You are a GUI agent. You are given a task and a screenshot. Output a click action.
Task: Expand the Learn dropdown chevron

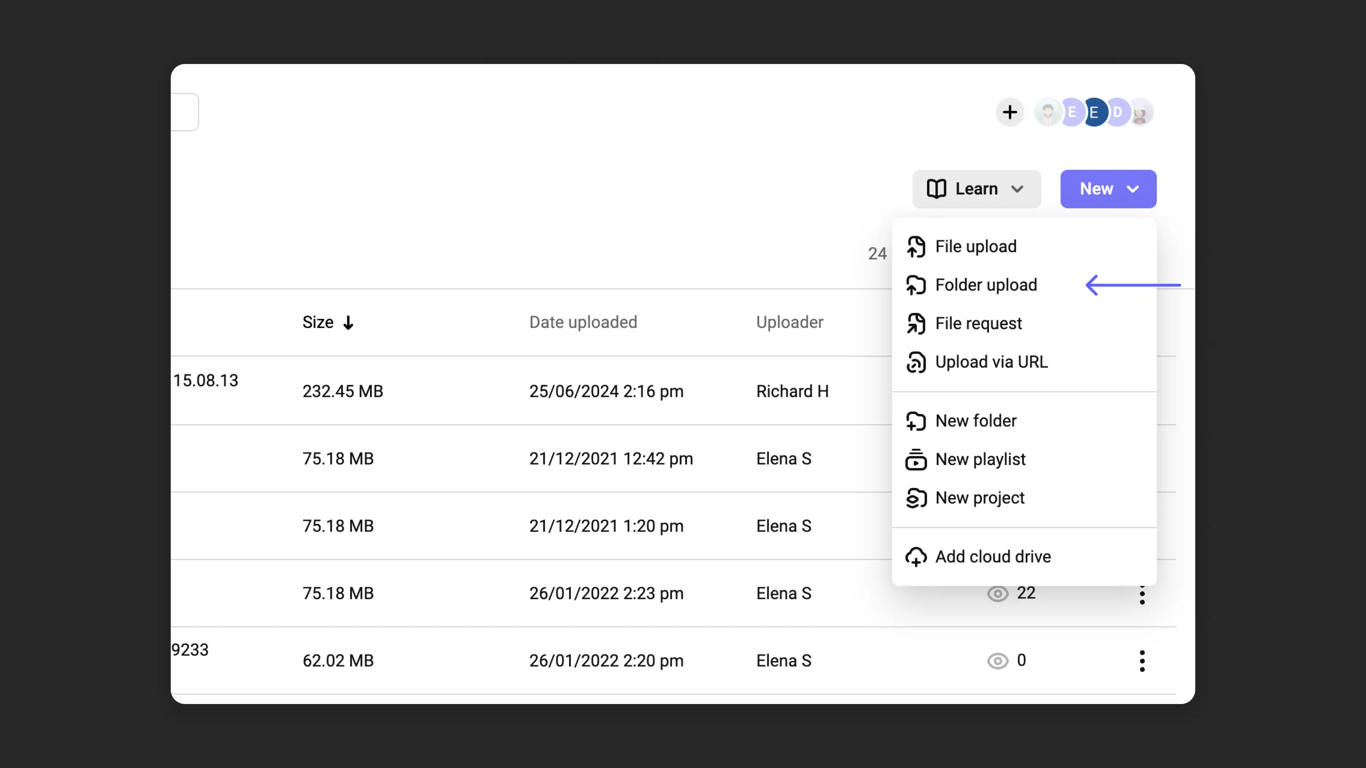(x=1017, y=189)
